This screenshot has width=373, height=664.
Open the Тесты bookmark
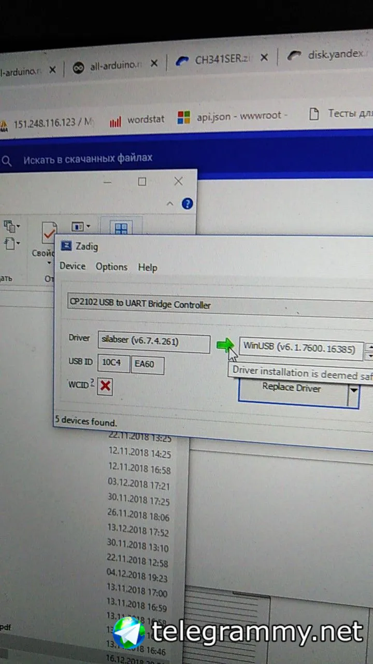coord(340,114)
